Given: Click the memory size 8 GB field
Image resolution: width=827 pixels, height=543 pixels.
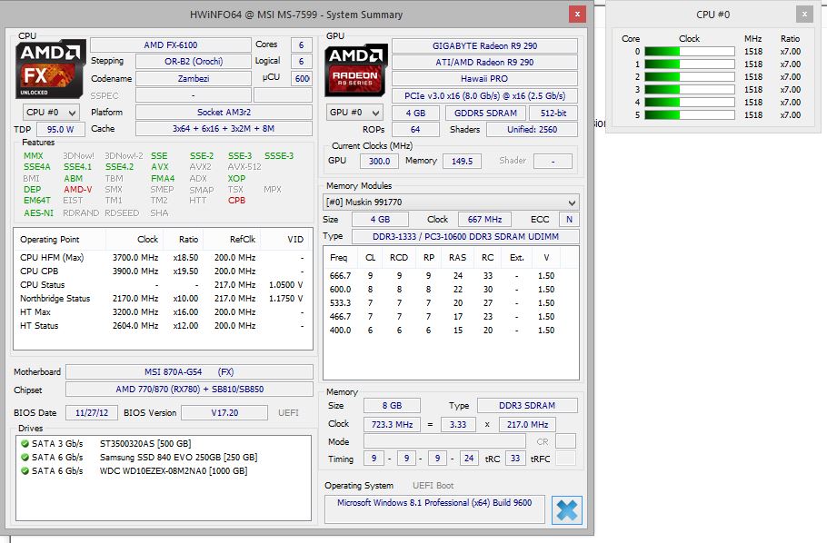Looking at the screenshot, I should click(392, 405).
